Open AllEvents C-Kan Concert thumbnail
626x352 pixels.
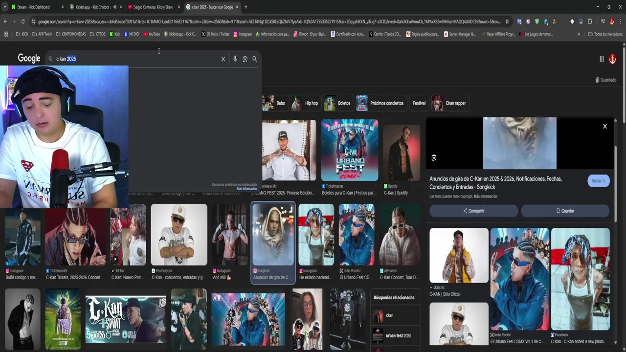coord(400,235)
